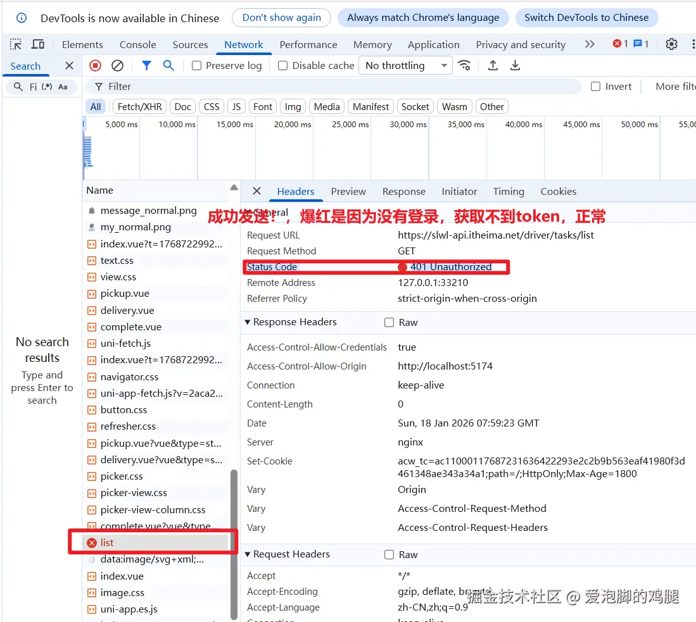This screenshot has height=622, width=696.
Task: Filter requests by Doc type
Action: 182,107
